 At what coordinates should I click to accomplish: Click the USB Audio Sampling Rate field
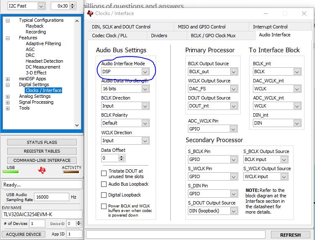51,197
